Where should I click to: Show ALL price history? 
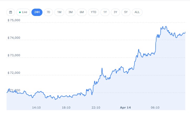[137, 12]
